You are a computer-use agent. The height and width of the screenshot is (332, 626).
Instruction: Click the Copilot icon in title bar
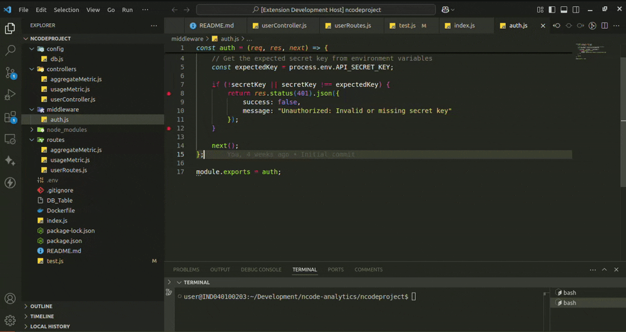(445, 9)
